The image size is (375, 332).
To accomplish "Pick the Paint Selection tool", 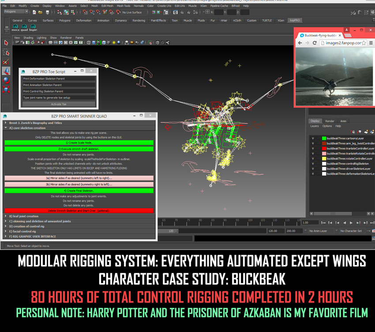I will pos(6,61).
